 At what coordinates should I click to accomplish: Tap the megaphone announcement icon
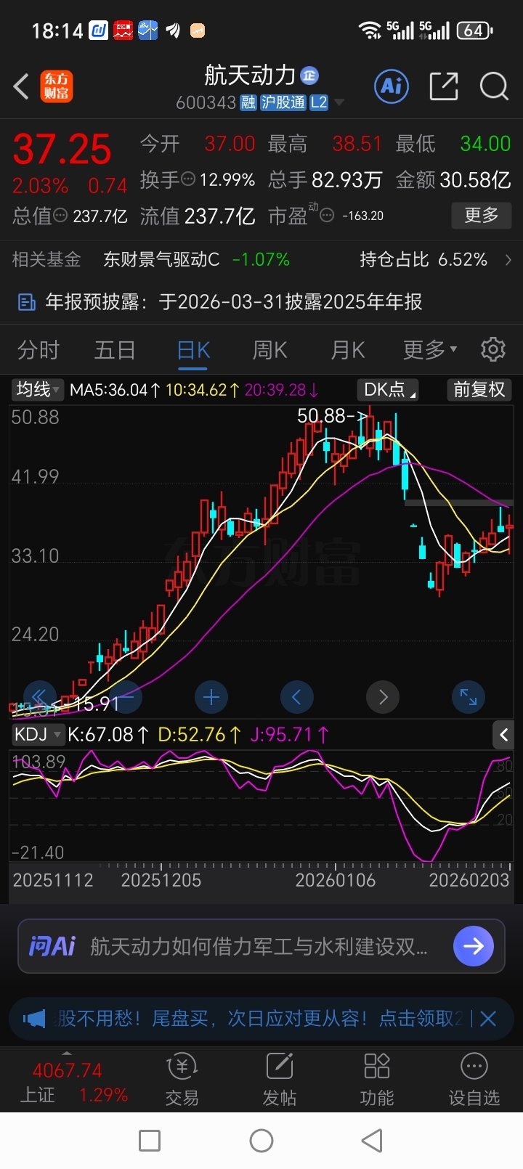pyautogui.click(x=34, y=1019)
